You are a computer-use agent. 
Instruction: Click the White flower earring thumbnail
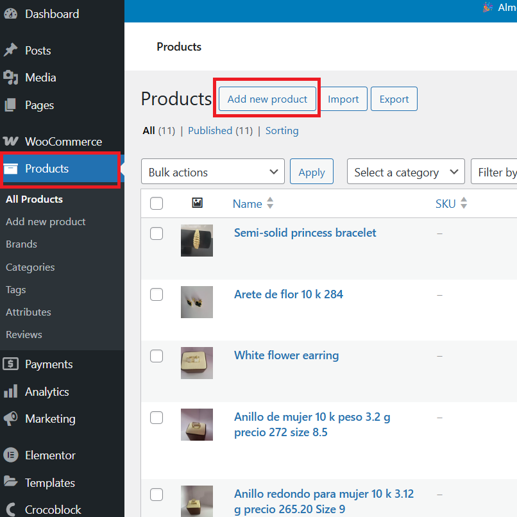(x=197, y=363)
